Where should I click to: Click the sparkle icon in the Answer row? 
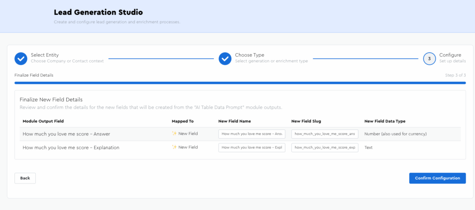174,134
